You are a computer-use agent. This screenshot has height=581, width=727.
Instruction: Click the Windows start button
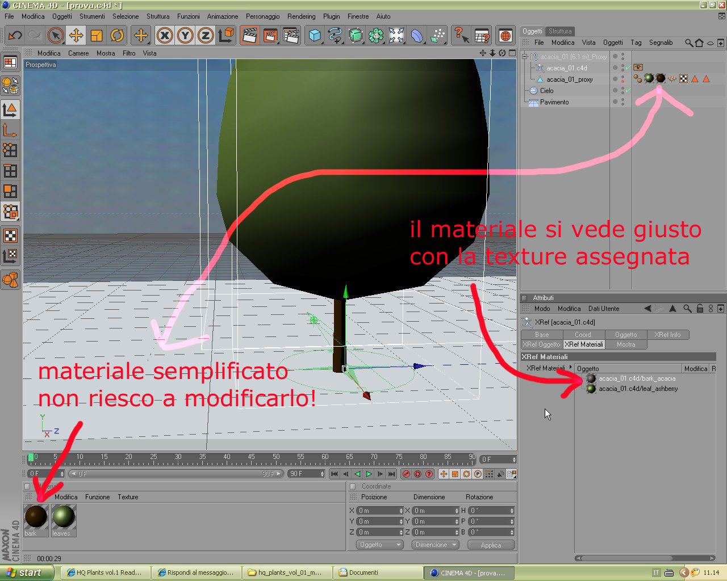click(27, 572)
